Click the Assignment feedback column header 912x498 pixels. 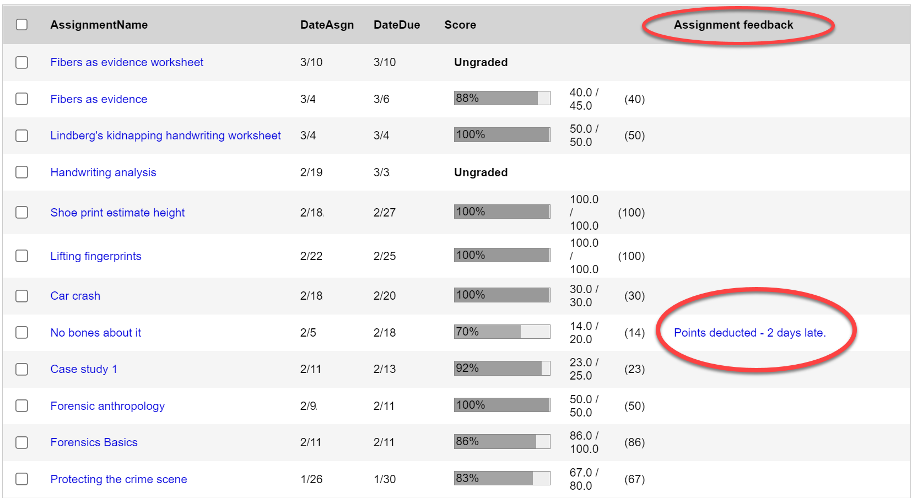point(733,25)
